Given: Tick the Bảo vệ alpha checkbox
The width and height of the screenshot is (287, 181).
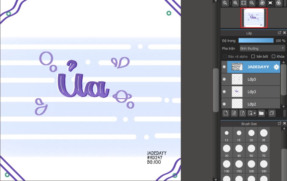Looking at the screenshot, I should point(225,56).
